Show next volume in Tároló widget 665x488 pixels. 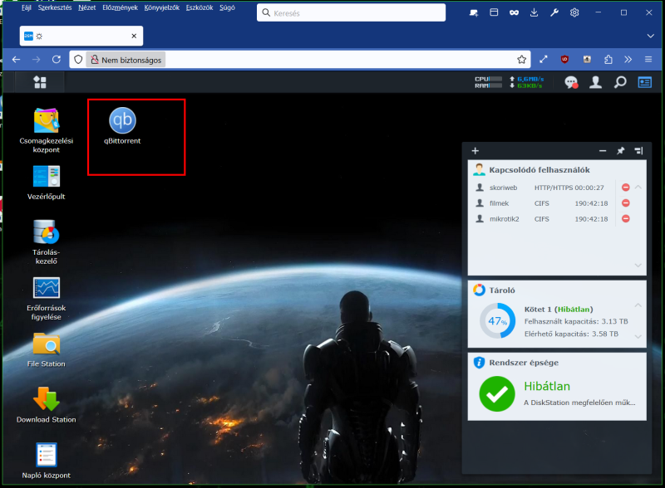(x=638, y=336)
